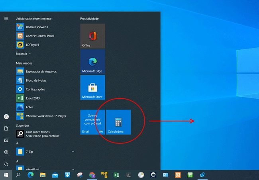
Task: Jump to apps via the # letter header
Action: [18, 143]
